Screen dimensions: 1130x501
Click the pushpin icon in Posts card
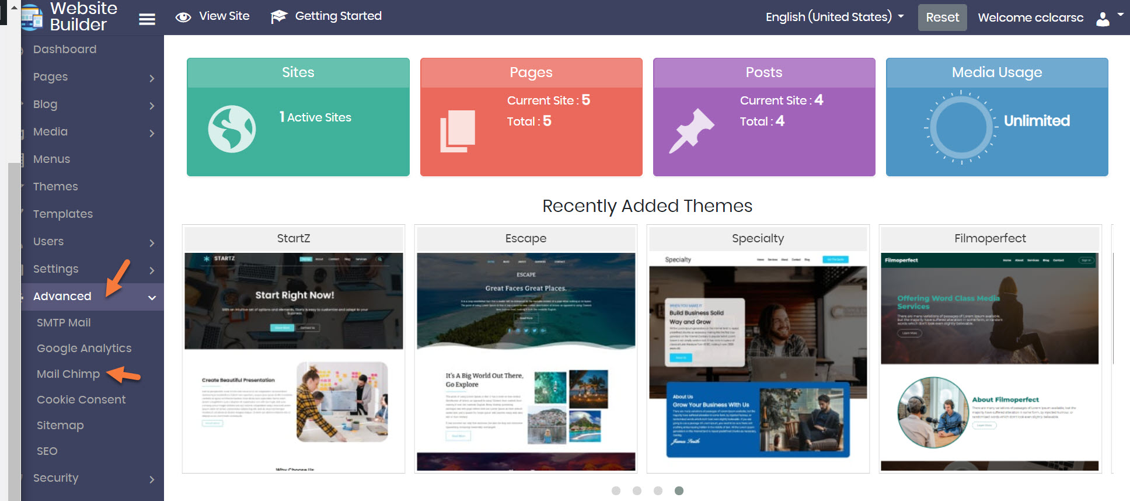click(691, 131)
